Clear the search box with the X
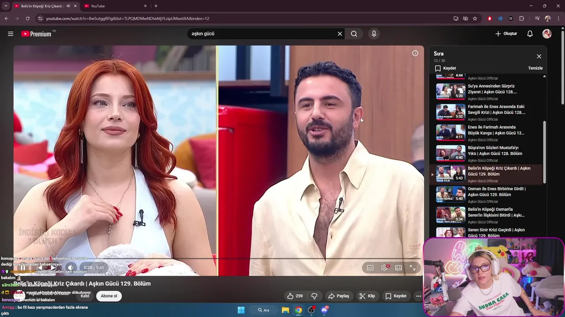 click(x=340, y=33)
